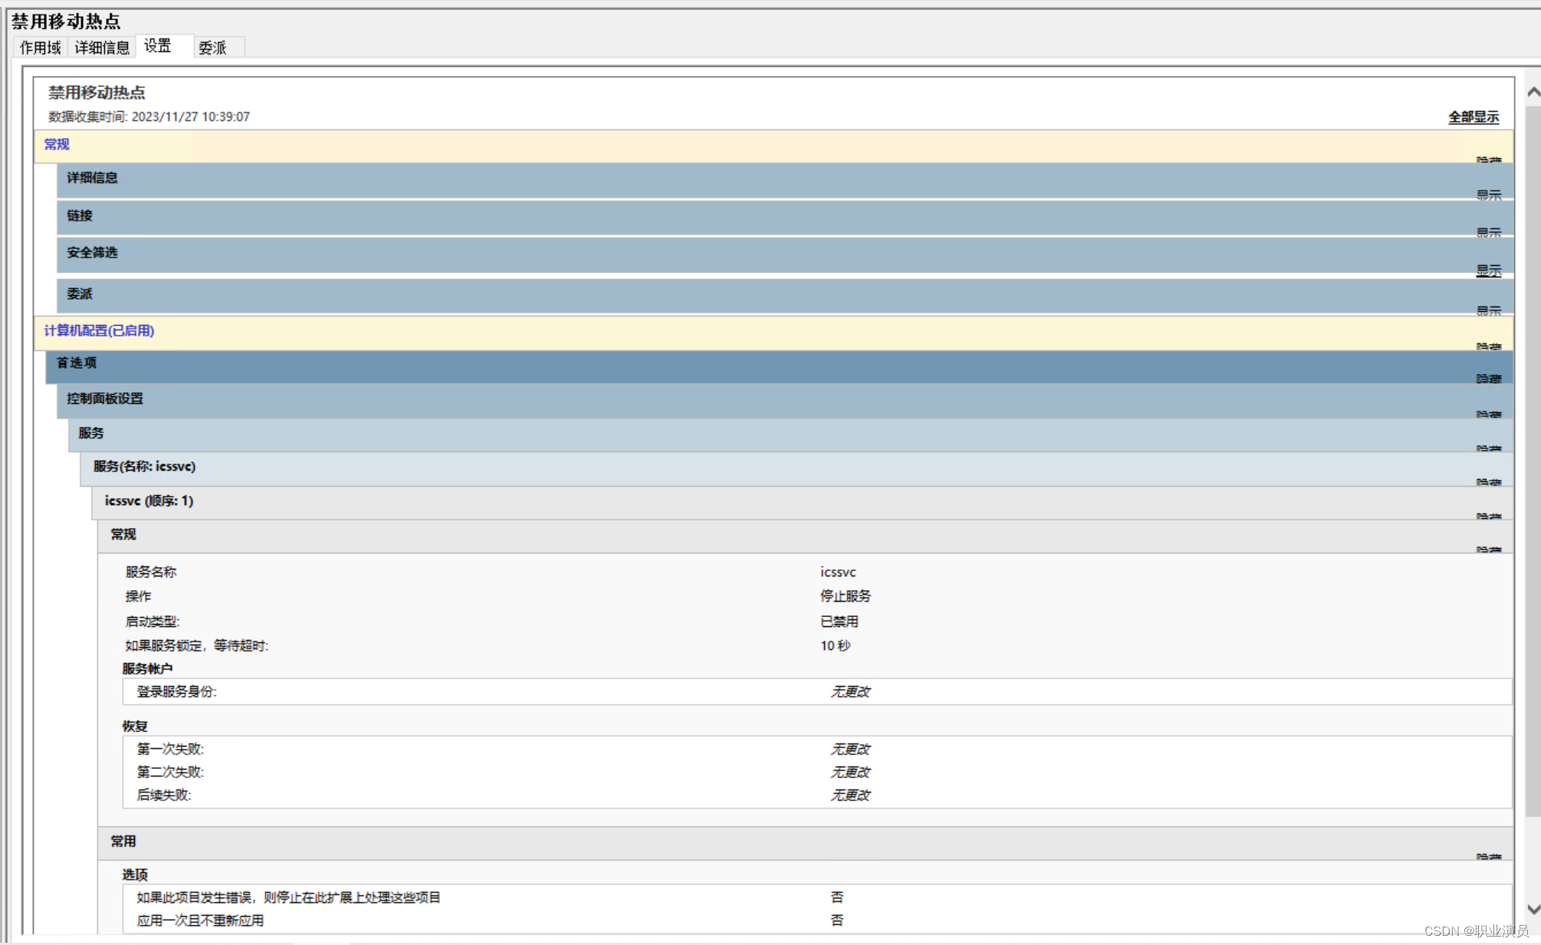The width and height of the screenshot is (1541, 945).
Task: Collapse the 计算机配置(已启用) section header
Action: [99, 330]
